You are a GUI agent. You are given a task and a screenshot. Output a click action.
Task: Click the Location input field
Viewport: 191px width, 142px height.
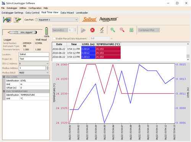(x=34, y=54)
